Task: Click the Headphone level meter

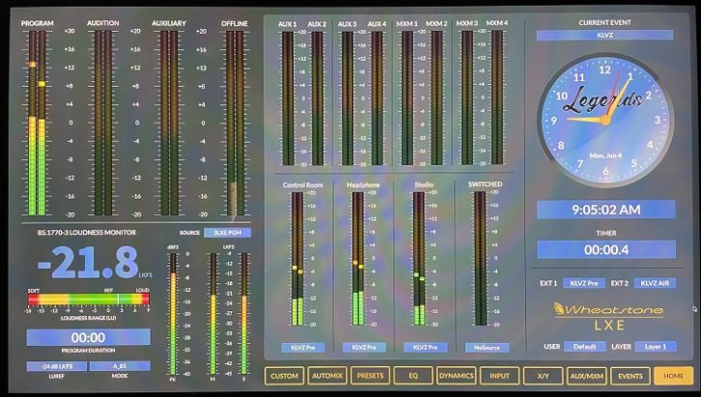Action: click(x=358, y=258)
